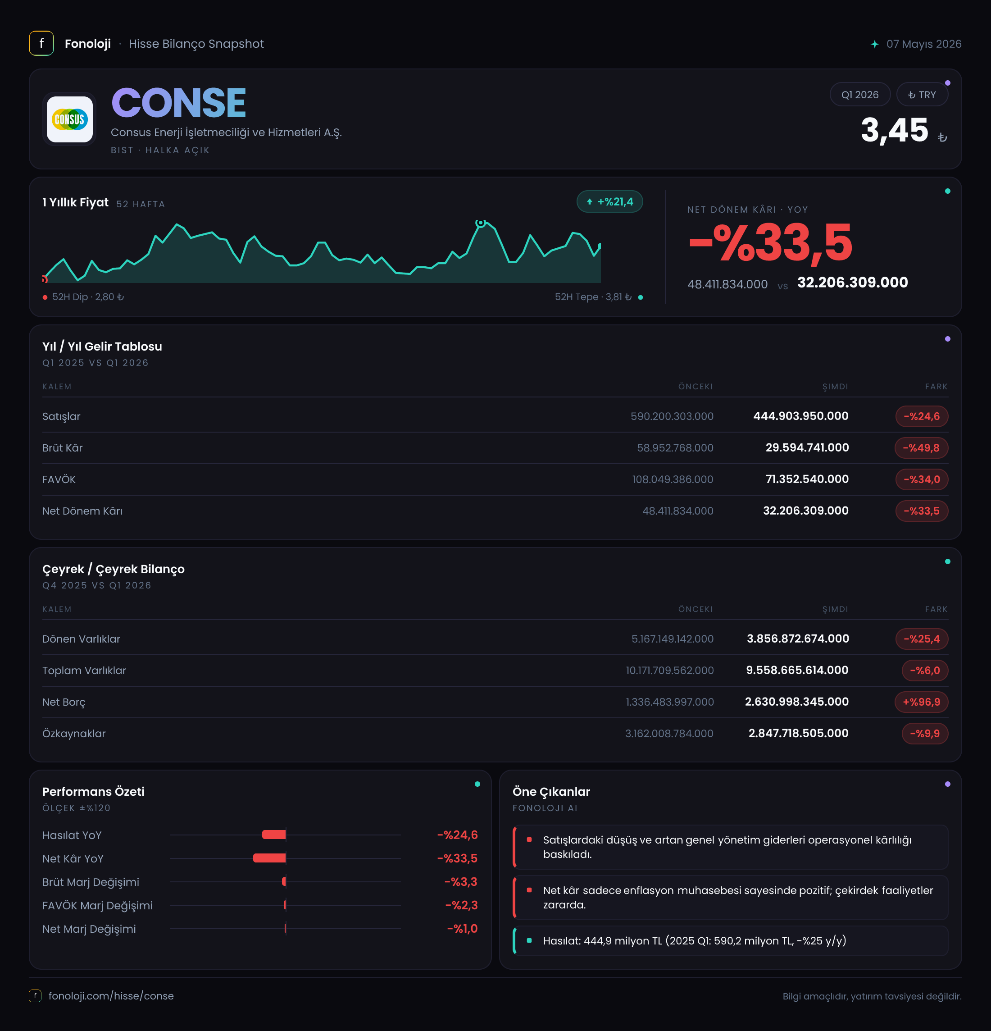
Task: Click the Fonoloji brand name in the header
Action: coord(88,44)
